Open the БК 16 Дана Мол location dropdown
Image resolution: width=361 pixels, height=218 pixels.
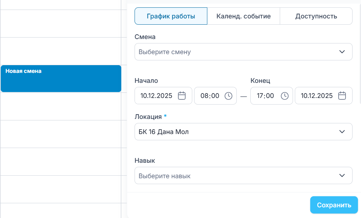(x=235, y=132)
